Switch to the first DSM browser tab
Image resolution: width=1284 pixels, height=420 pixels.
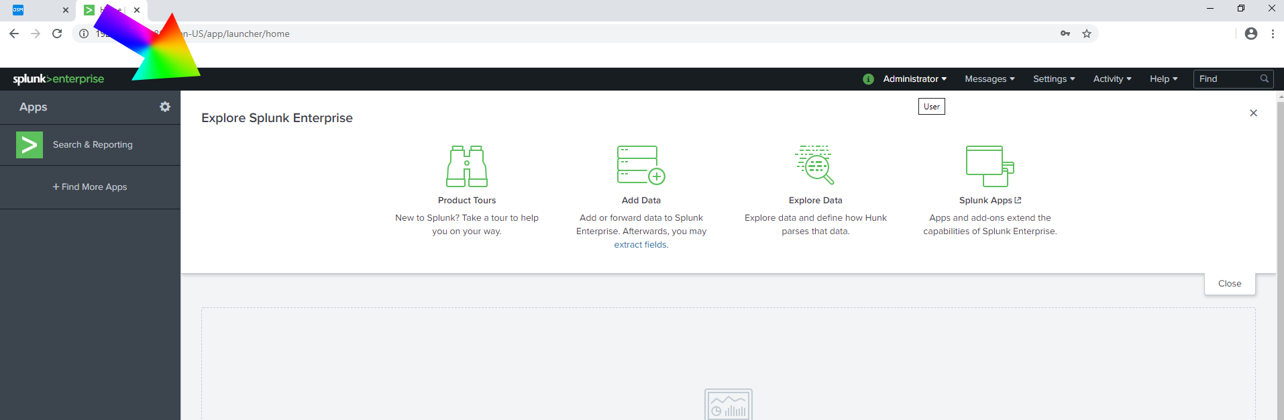point(37,10)
